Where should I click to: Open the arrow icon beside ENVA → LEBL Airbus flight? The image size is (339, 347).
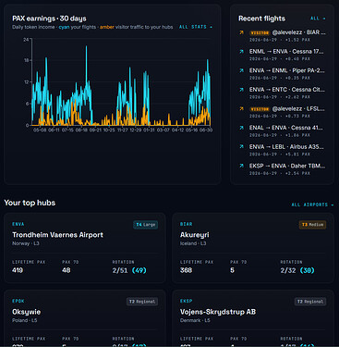[242, 147]
